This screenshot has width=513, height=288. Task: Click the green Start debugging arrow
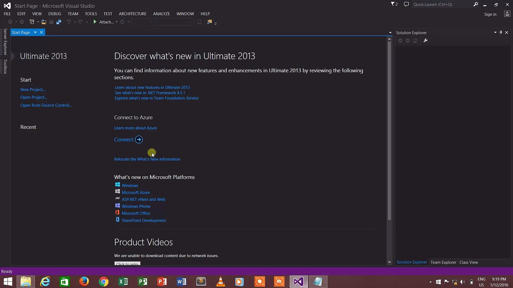pos(95,22)
